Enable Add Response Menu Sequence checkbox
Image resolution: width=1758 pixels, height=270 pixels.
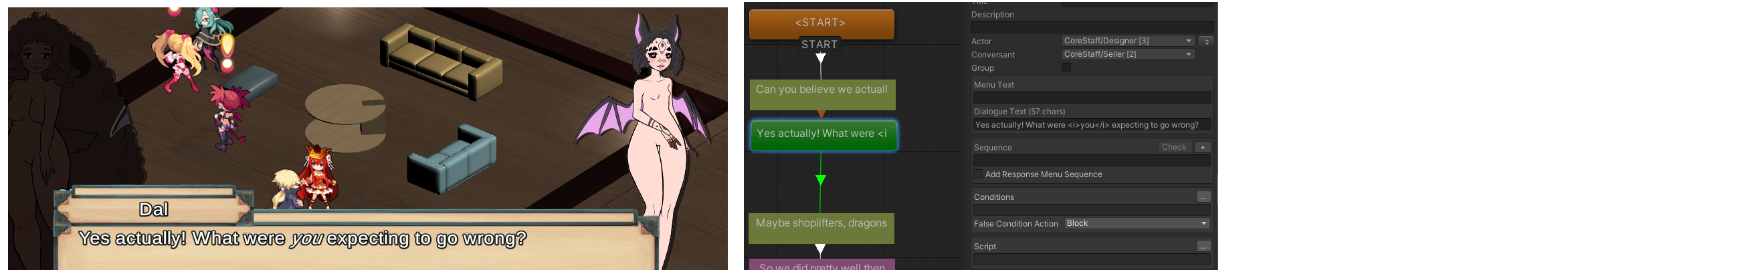tap(978, 174)
